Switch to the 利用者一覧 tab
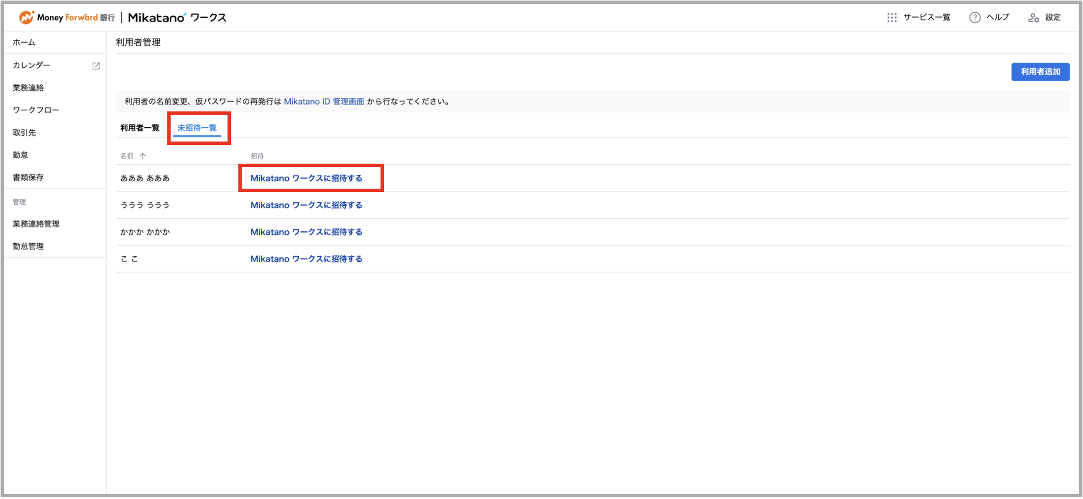The width and height of the screenshot is (1083, 499). click(139, 128)
